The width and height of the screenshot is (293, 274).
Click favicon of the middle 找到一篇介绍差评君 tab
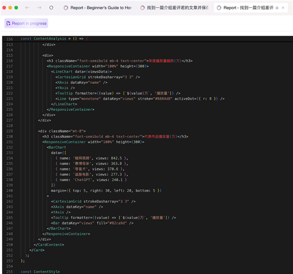pos(143,8)
